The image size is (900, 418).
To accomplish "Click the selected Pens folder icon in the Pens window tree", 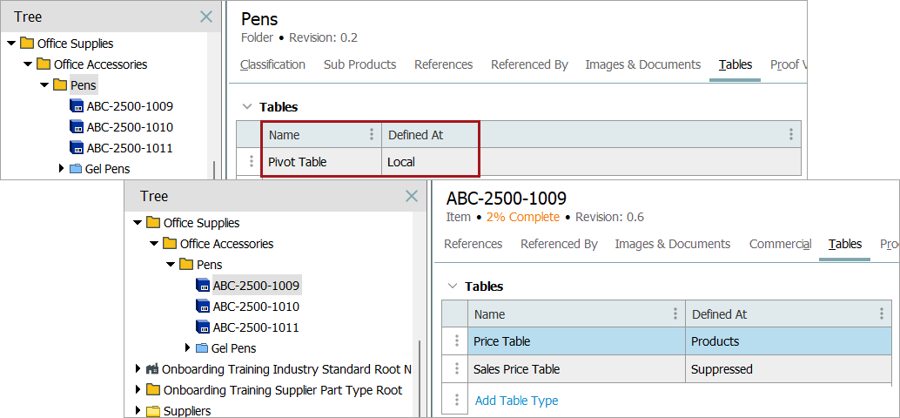I will (x=60, y=85).
